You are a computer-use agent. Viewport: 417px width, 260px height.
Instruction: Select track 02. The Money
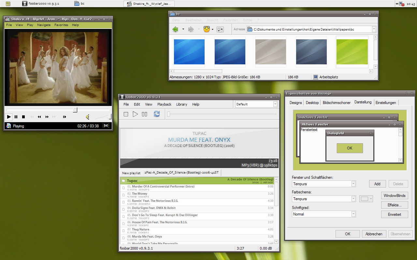pyautogui.click(x=197, y=195)
